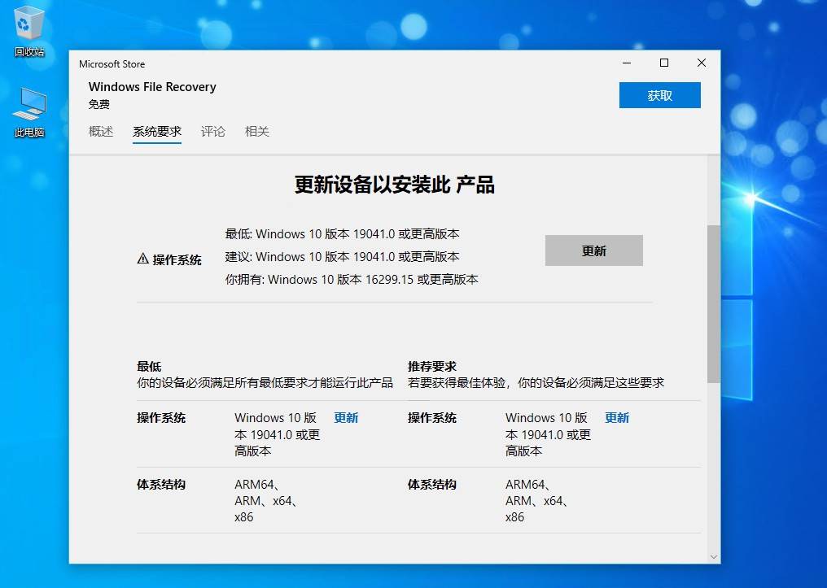Click the vertical scrollbar thumb
The height and width of the screenshot is (588, 827).
(714, 303)
